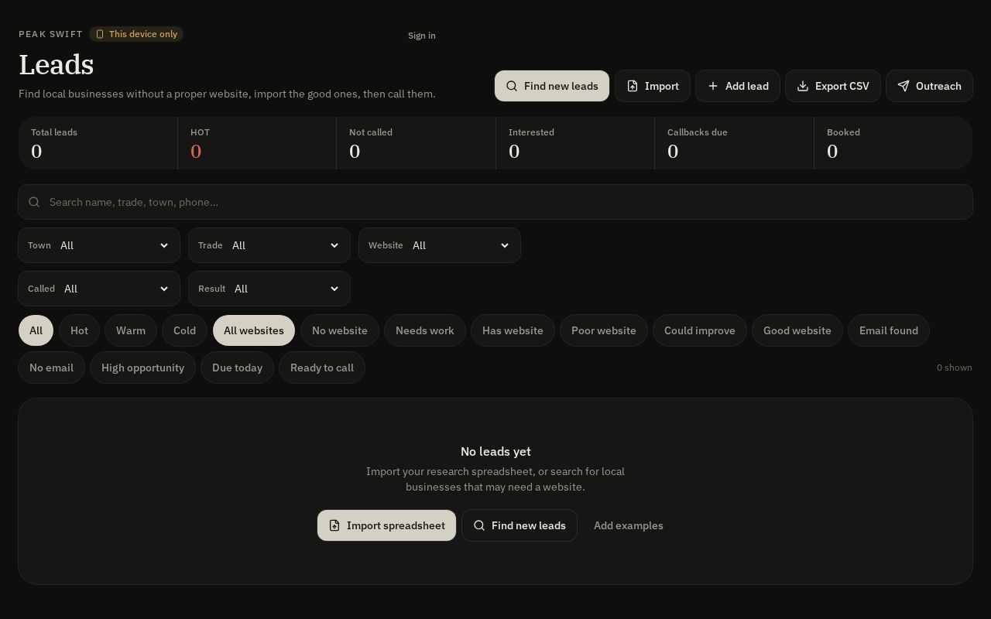Click the Interested stat card

point(575,143)
